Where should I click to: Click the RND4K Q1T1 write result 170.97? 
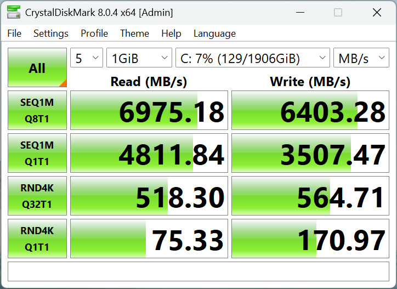(310, 239)
